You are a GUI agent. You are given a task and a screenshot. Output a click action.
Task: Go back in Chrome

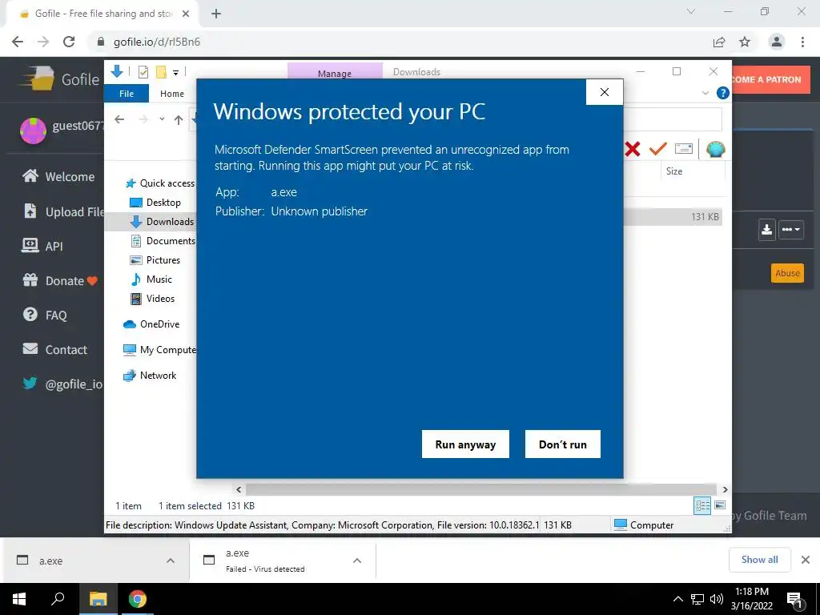coord(18,42)
